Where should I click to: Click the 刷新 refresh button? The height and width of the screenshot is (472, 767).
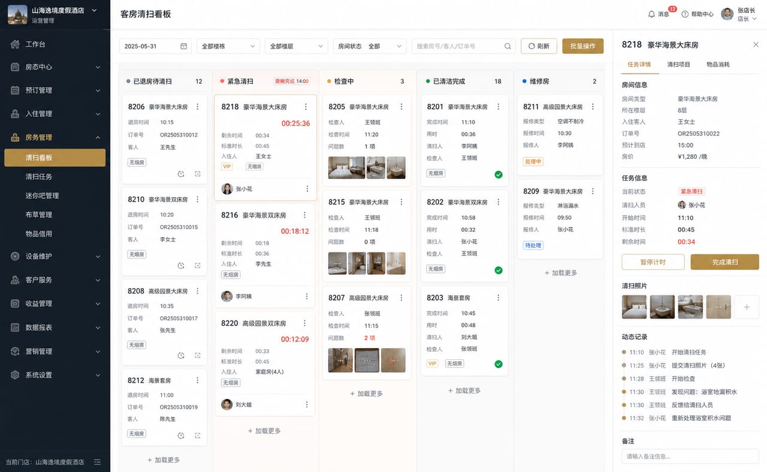coord(539,46)
